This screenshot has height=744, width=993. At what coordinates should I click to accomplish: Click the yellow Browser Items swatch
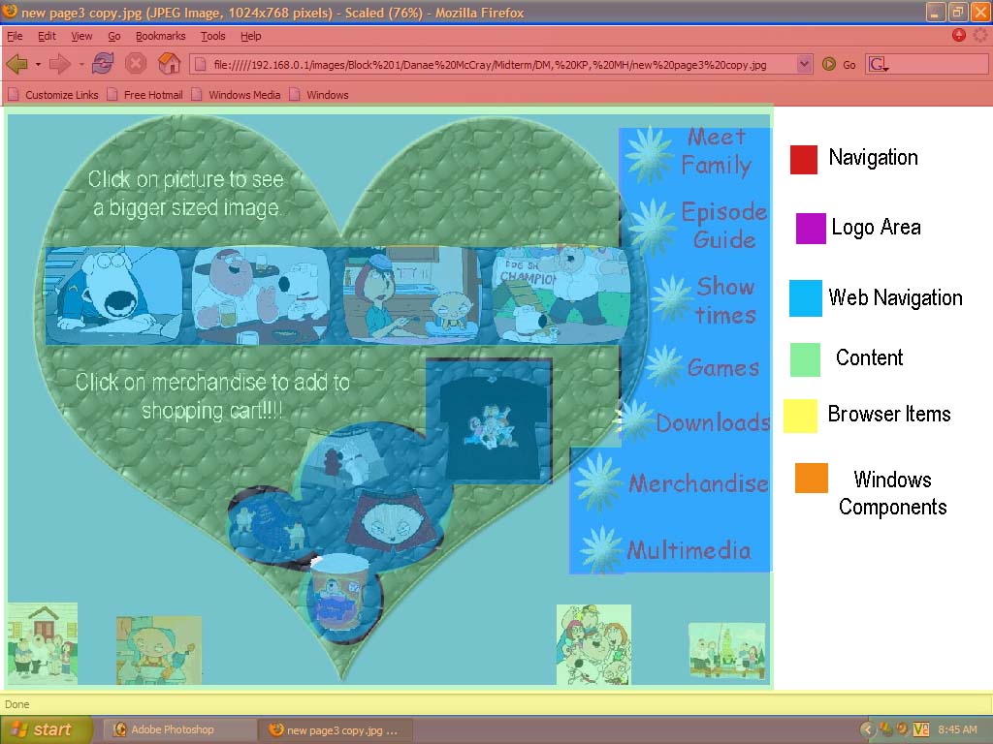pos(801,417)
